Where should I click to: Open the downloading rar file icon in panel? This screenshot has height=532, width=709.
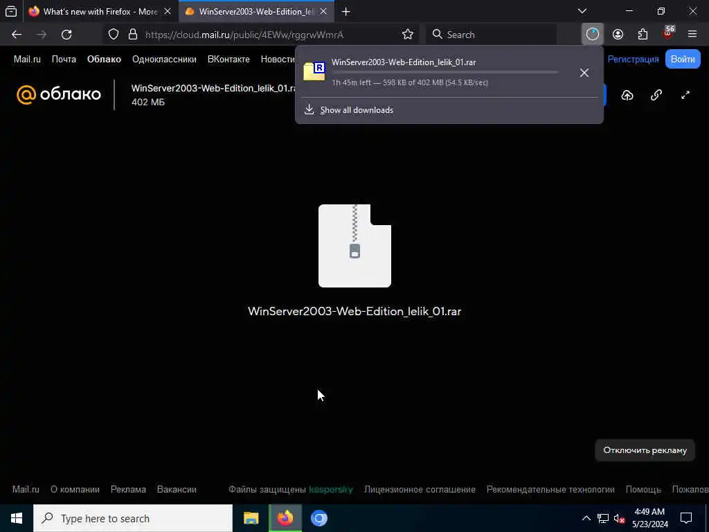click(x=314, y=71)
